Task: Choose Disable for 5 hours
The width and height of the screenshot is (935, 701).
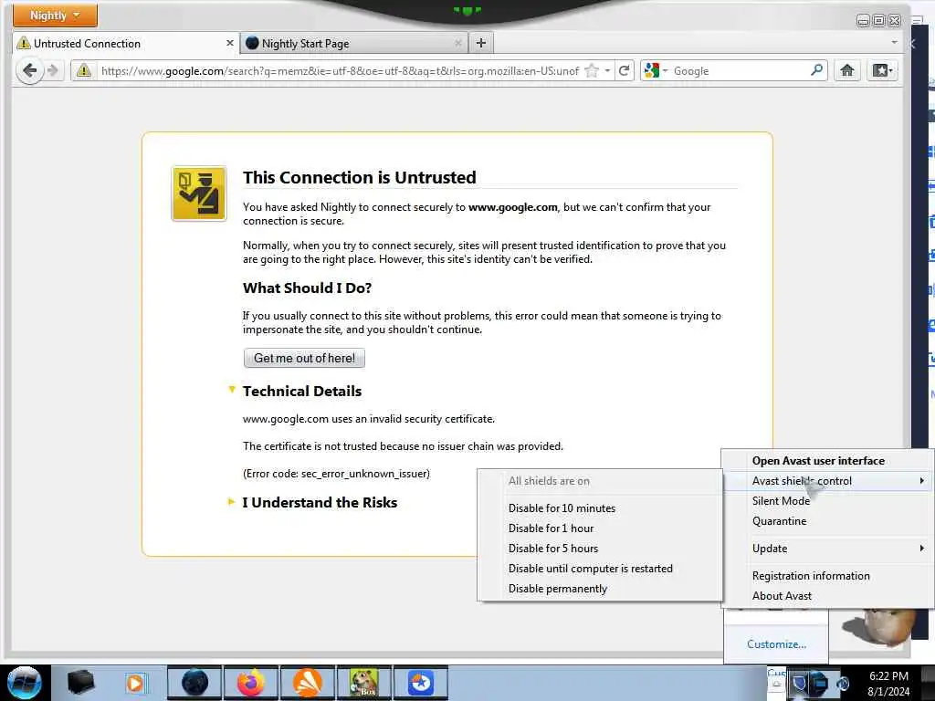Action: click(600, 549)
